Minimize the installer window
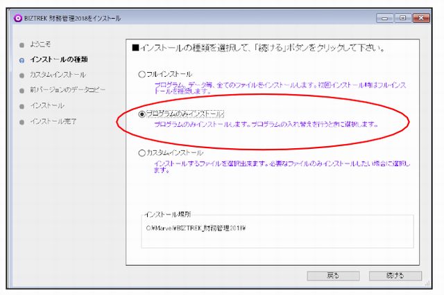 click(385, 18)
